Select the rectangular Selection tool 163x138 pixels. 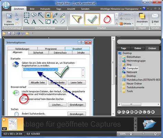pyautogui.click(x=26, y=15)
